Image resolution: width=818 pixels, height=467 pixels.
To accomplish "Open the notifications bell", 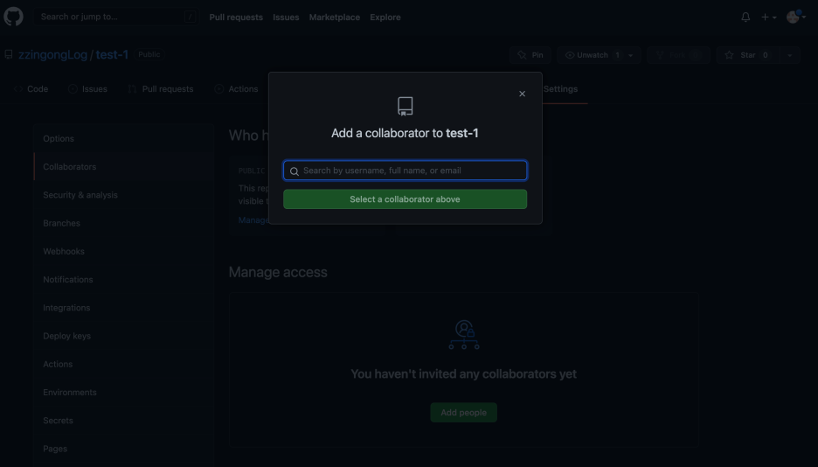I will tap(745, 17).
